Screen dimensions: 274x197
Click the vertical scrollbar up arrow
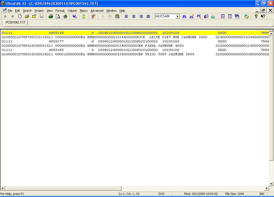point(271,33)
